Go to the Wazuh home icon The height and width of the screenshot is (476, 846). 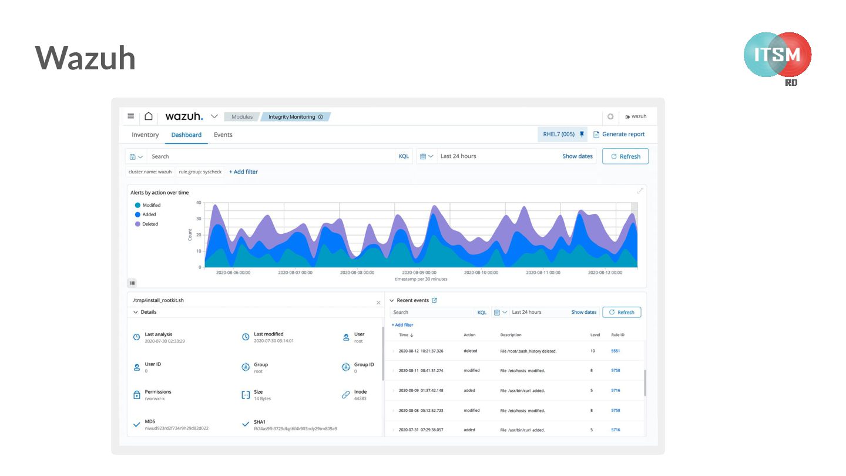pos(149,116)
